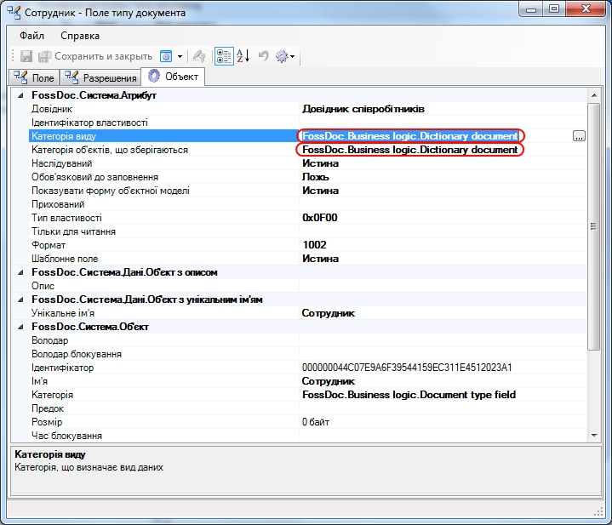Click Тип властивості value 0x0F00
Viewport: 612px width, 525px height.
click(320, 218)
